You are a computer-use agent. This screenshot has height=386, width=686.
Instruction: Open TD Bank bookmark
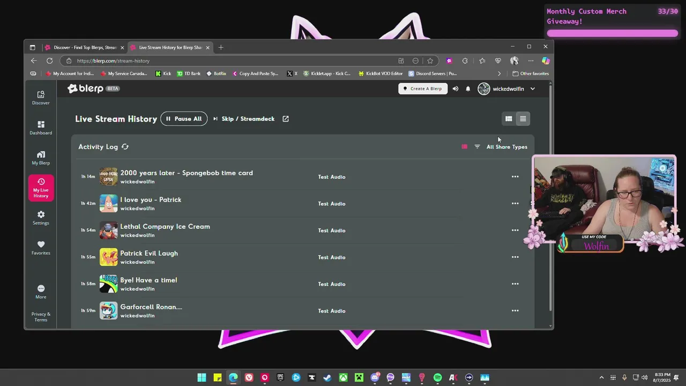click(189, 73)
